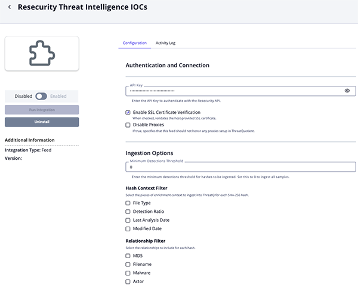Tick the Modified Date checkbox
Screen dimensions: 358x285
point(128,229)
